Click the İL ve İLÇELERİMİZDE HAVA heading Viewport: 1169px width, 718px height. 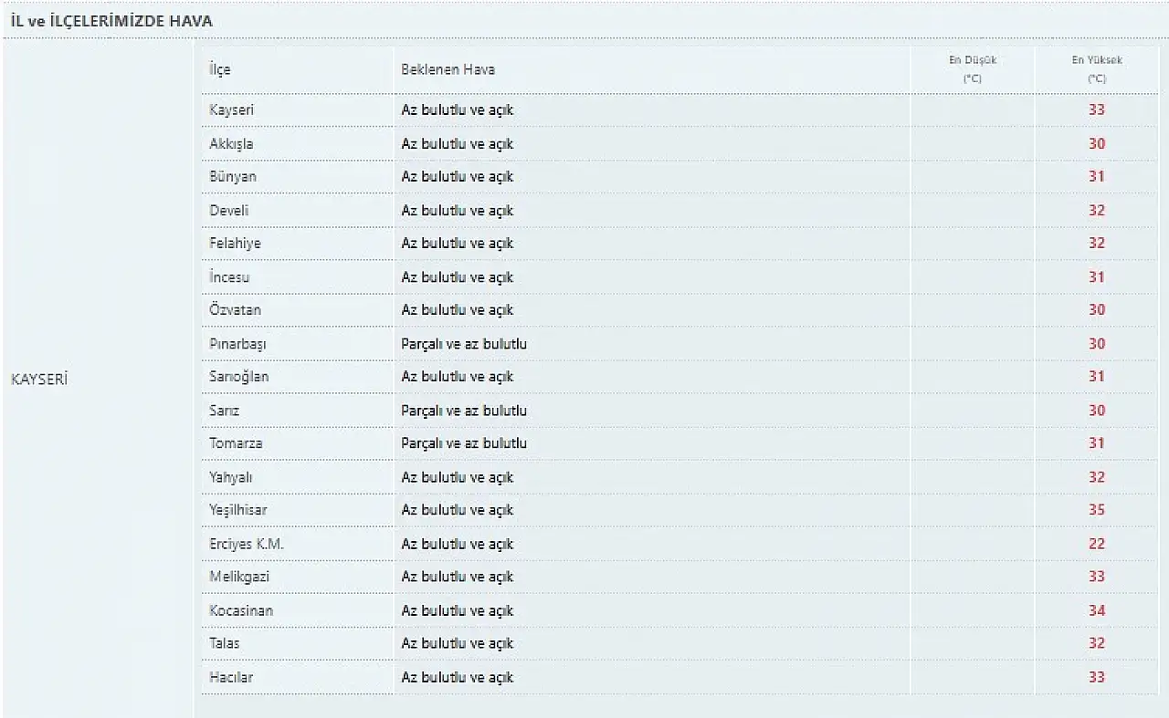click(x=111, y=20)
